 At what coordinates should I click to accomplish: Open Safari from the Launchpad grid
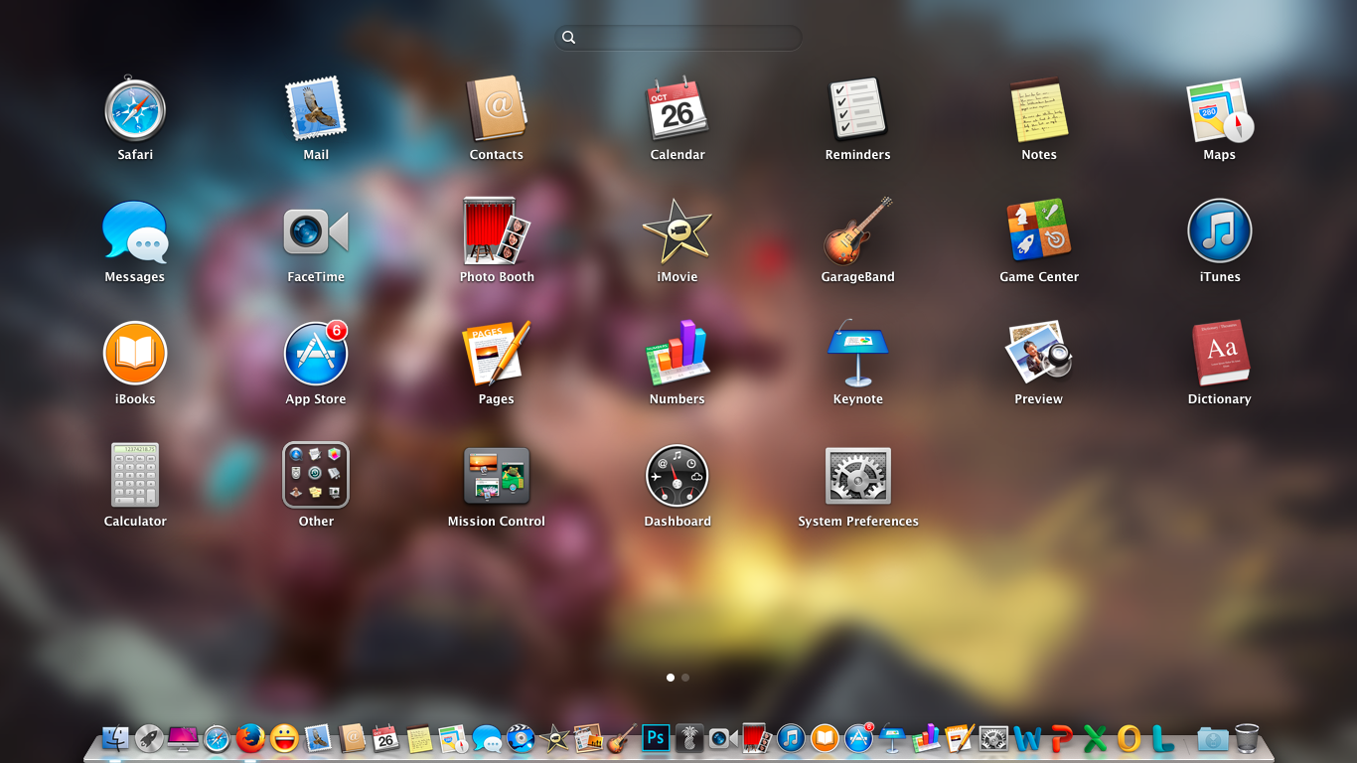(x=135, y=109)
